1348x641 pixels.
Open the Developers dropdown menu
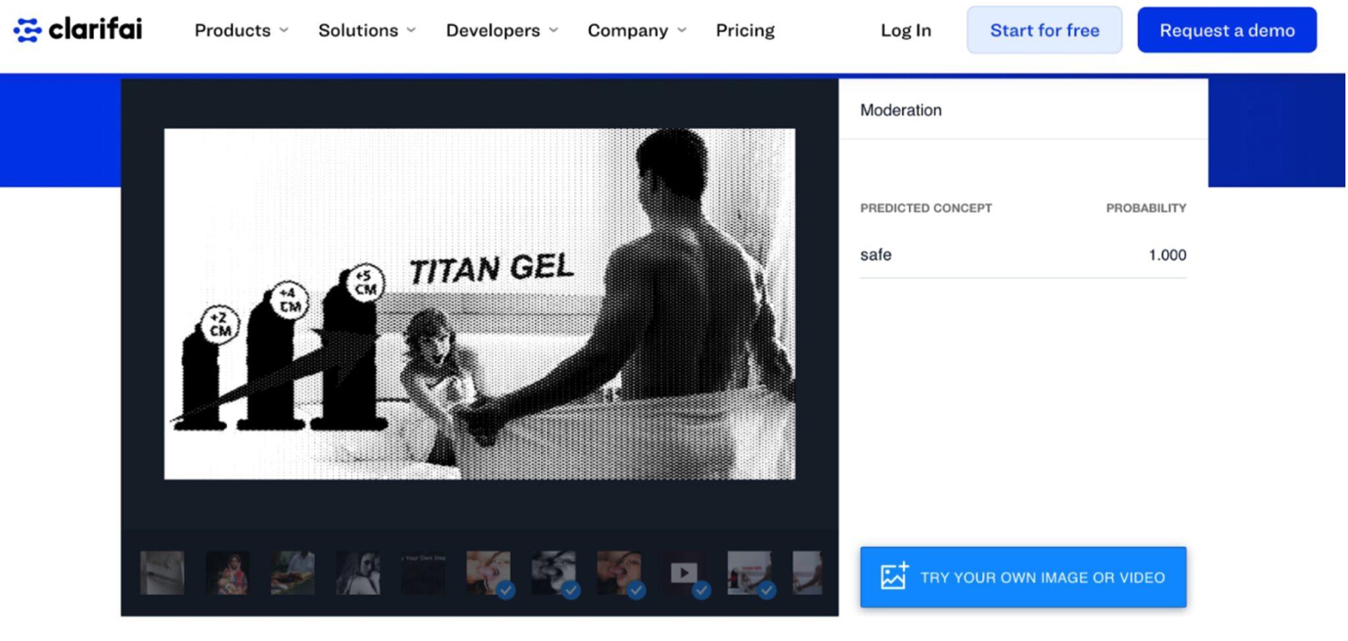pos(502,30)
